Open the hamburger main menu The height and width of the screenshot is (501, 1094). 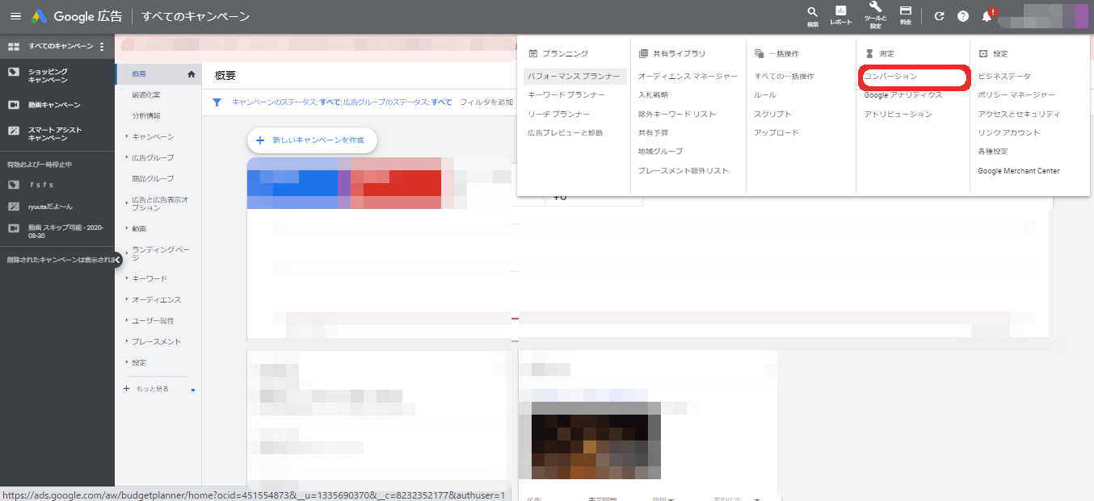tap(15, 16)
